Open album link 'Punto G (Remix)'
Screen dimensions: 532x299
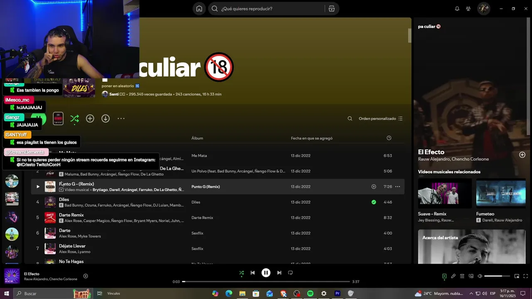pos(205,187)
